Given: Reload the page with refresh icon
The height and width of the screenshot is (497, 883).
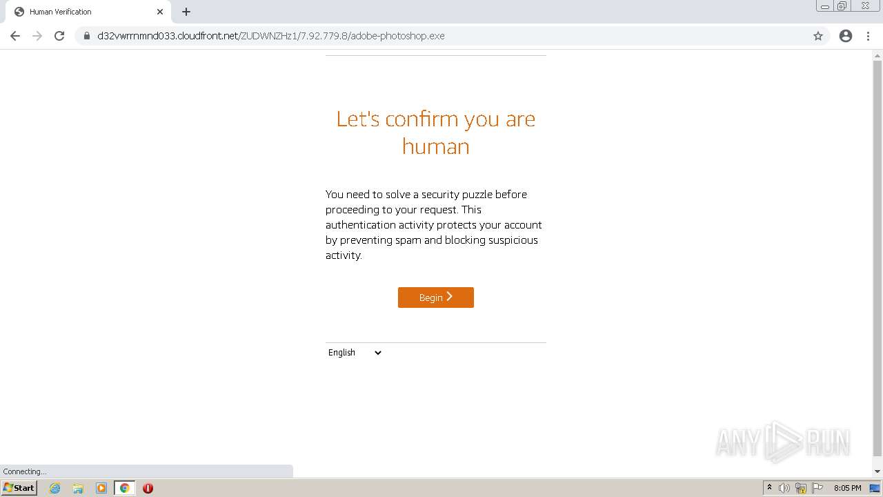Looking at the screenshot, I should (59, 36).
